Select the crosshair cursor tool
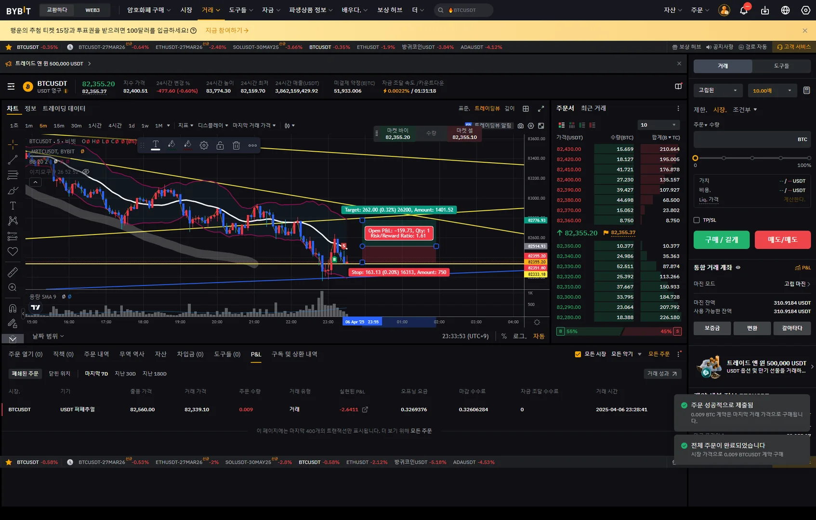The image size is (816, 520). (x=13, y=144)
